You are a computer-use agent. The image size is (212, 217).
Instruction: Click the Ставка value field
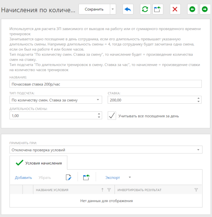(153, 100)
